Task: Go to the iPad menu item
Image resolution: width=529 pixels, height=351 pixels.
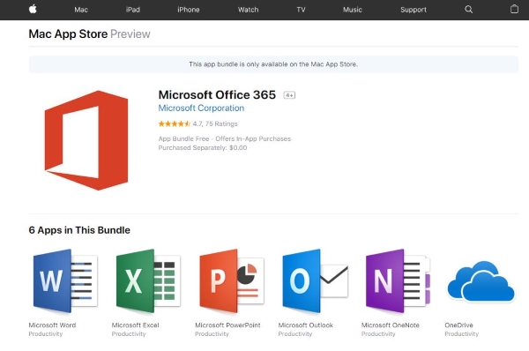Action: coord(133,10)
